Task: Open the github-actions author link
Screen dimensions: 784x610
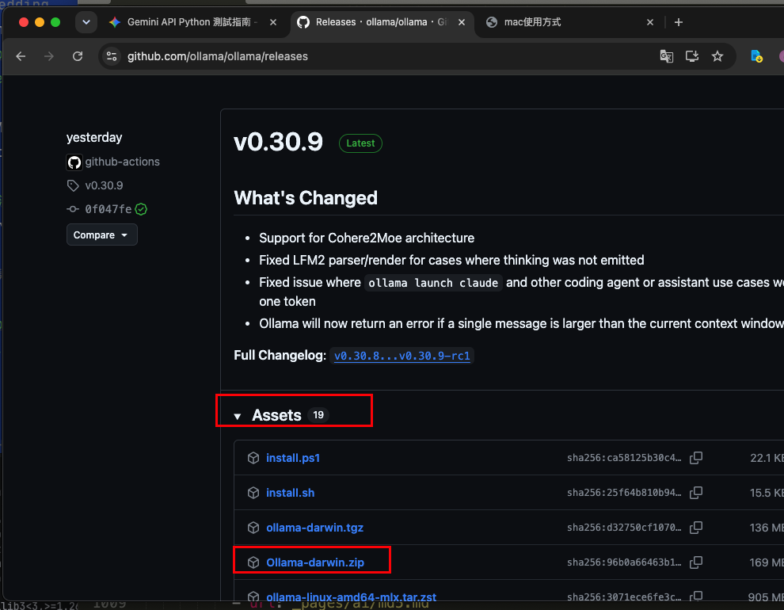Action: click(123, 162)
